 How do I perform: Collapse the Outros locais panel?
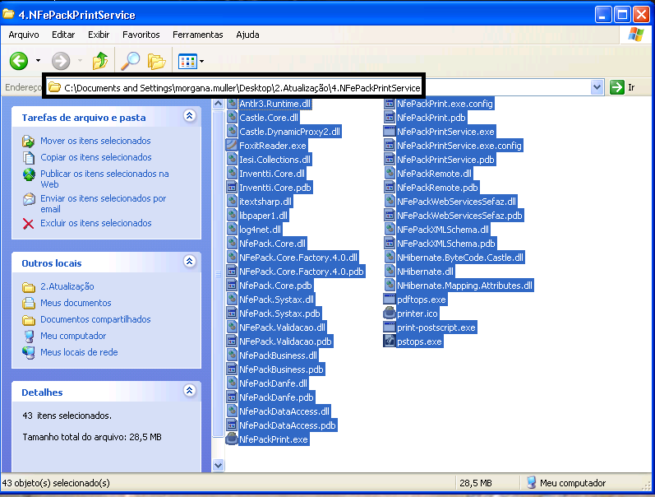click(x=190, y=262)
